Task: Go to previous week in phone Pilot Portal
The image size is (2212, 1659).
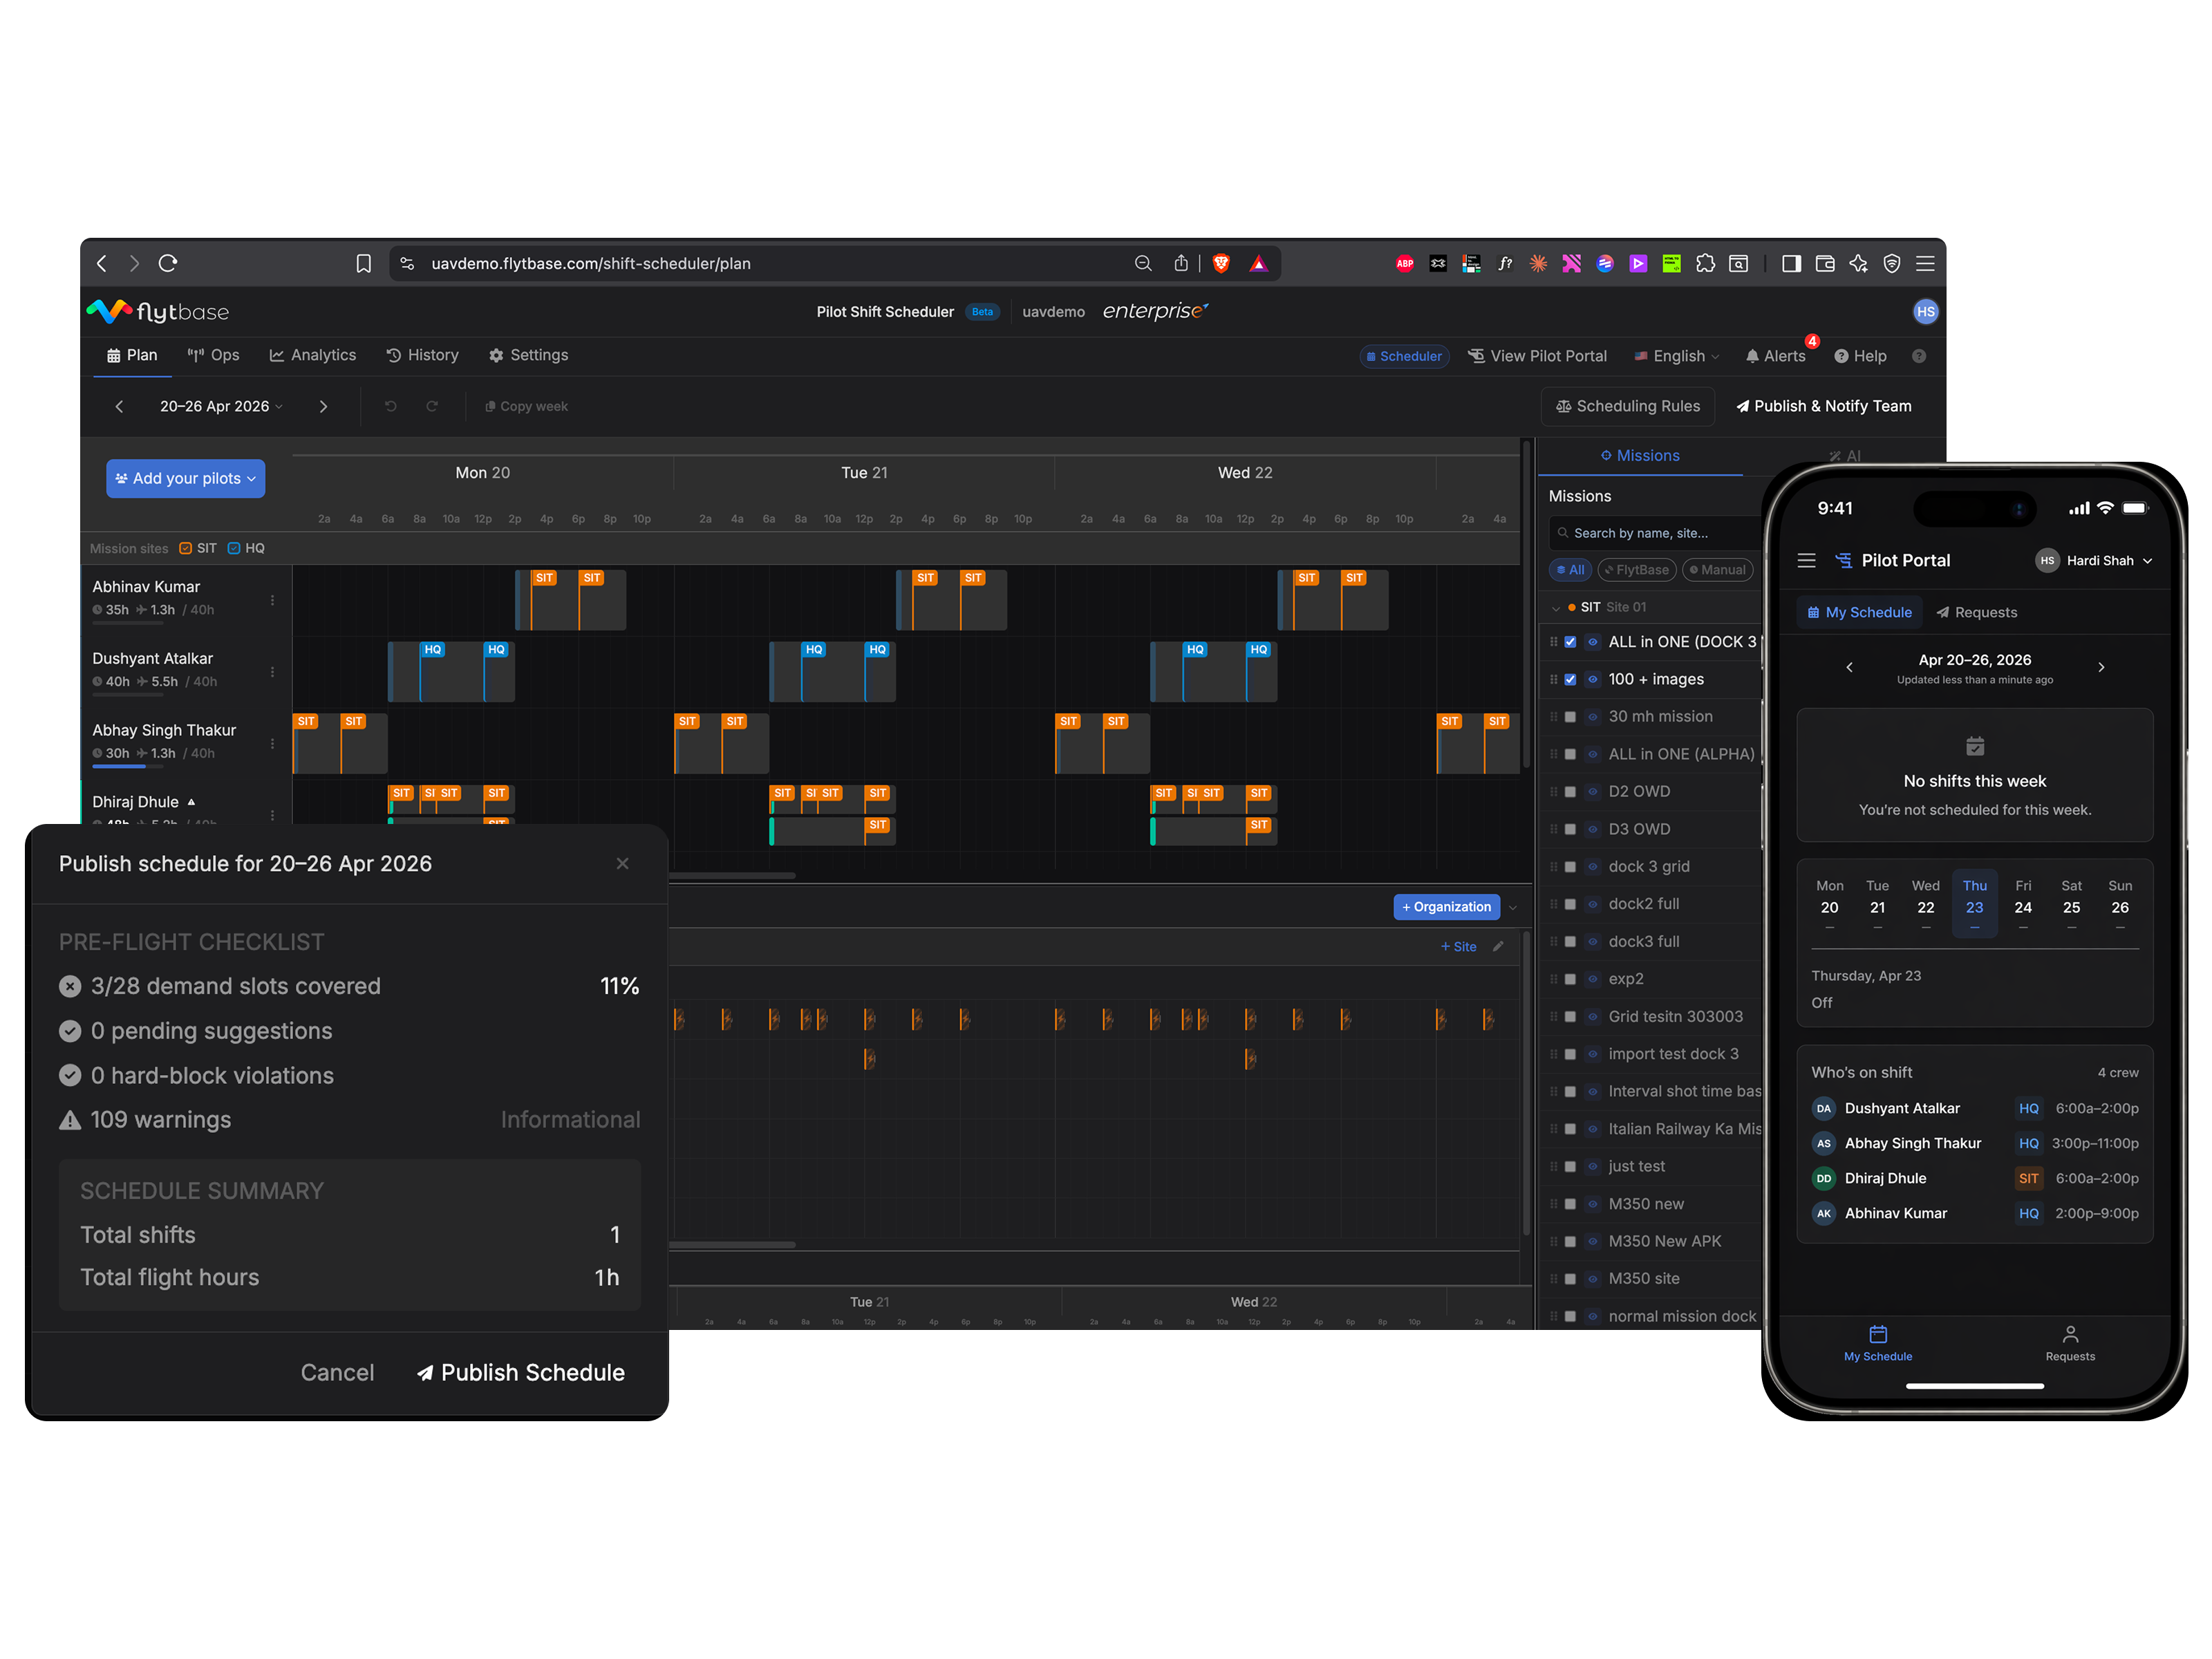Action: 1849,667
